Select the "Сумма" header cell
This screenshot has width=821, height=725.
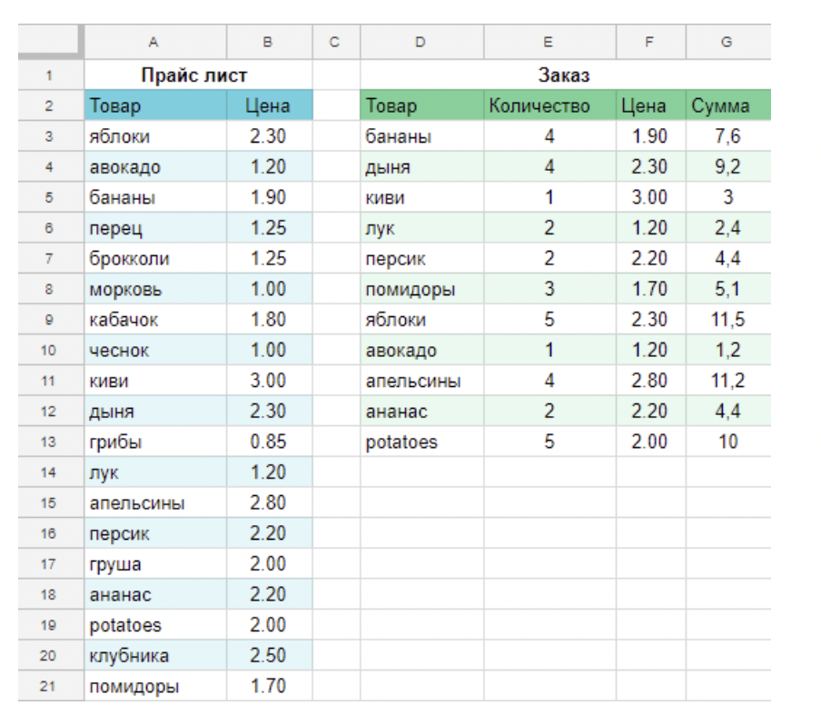click(727, 106)
